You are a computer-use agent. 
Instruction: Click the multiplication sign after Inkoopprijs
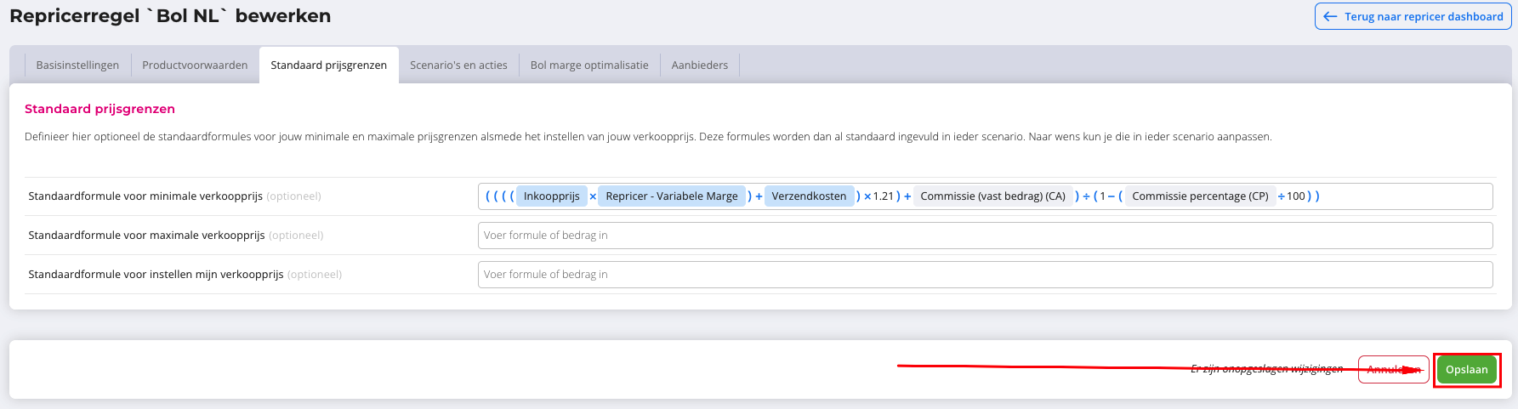tap(593, 196)
